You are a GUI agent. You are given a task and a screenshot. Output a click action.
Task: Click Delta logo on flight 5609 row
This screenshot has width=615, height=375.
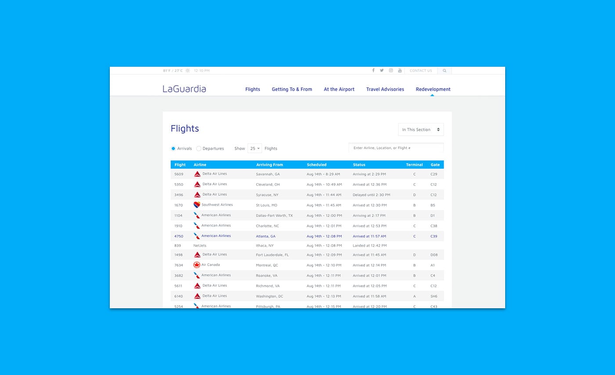[197, 174]
